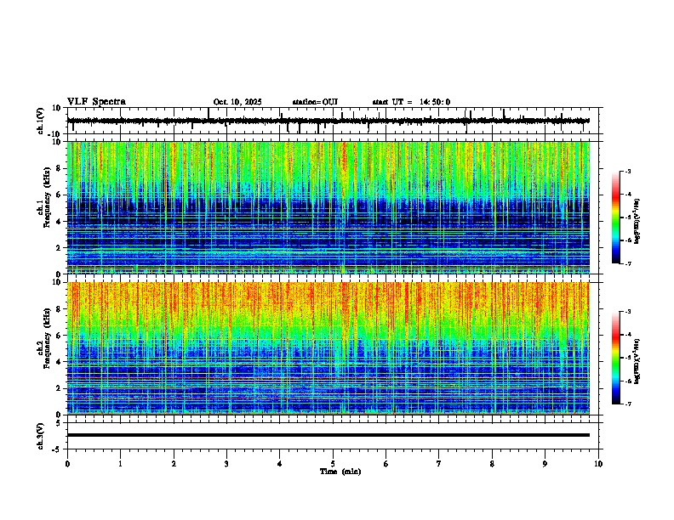
Task: Click the "4" kHz tick on ch.2 frequency axis
Action: coord(60,362)
